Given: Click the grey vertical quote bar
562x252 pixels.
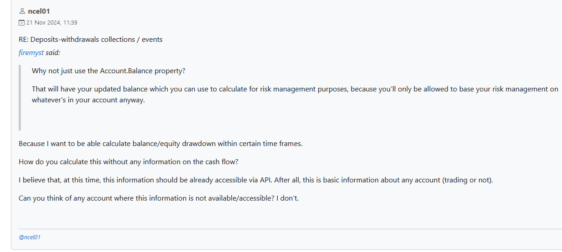Looking at the screenshot, I should click(x=20, y=97).
